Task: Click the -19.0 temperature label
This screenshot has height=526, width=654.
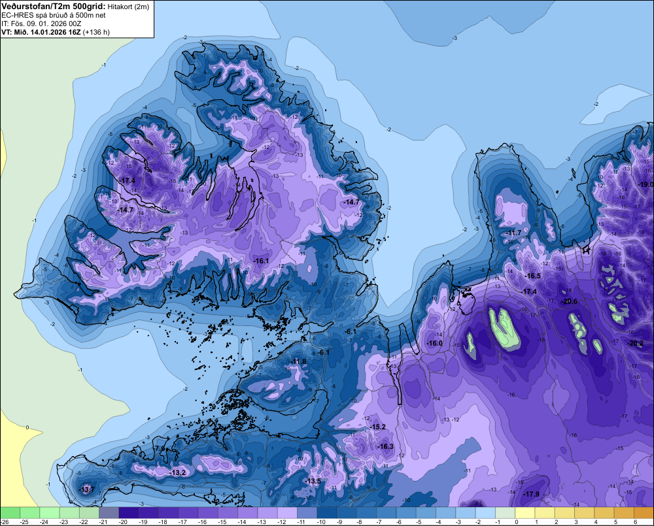Action: click(x=646, y=184)
